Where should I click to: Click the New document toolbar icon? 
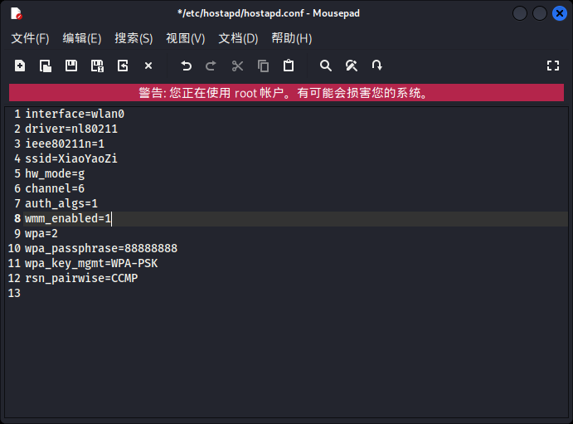(x=20, y=66)
